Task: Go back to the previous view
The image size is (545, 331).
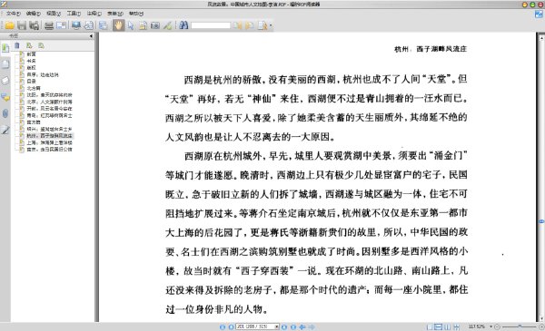Action: [x=302, y=326]
